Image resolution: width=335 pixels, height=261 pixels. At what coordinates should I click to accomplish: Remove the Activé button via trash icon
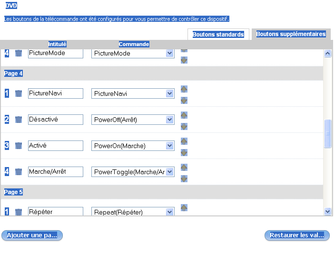[19, 146]
